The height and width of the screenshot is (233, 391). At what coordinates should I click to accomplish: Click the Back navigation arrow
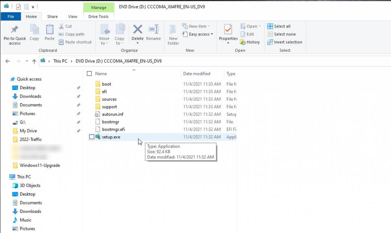click(8, 61)
